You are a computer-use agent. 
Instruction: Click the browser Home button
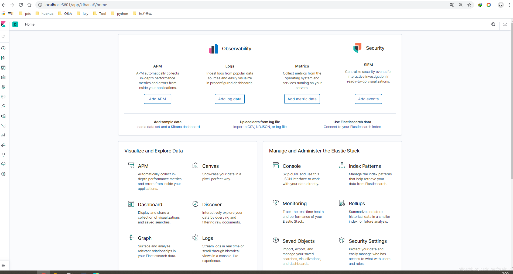[29, 5]
